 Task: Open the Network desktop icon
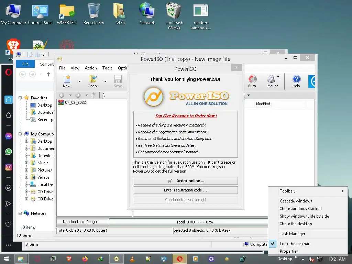pyautogui.click(x=147, y=14)
